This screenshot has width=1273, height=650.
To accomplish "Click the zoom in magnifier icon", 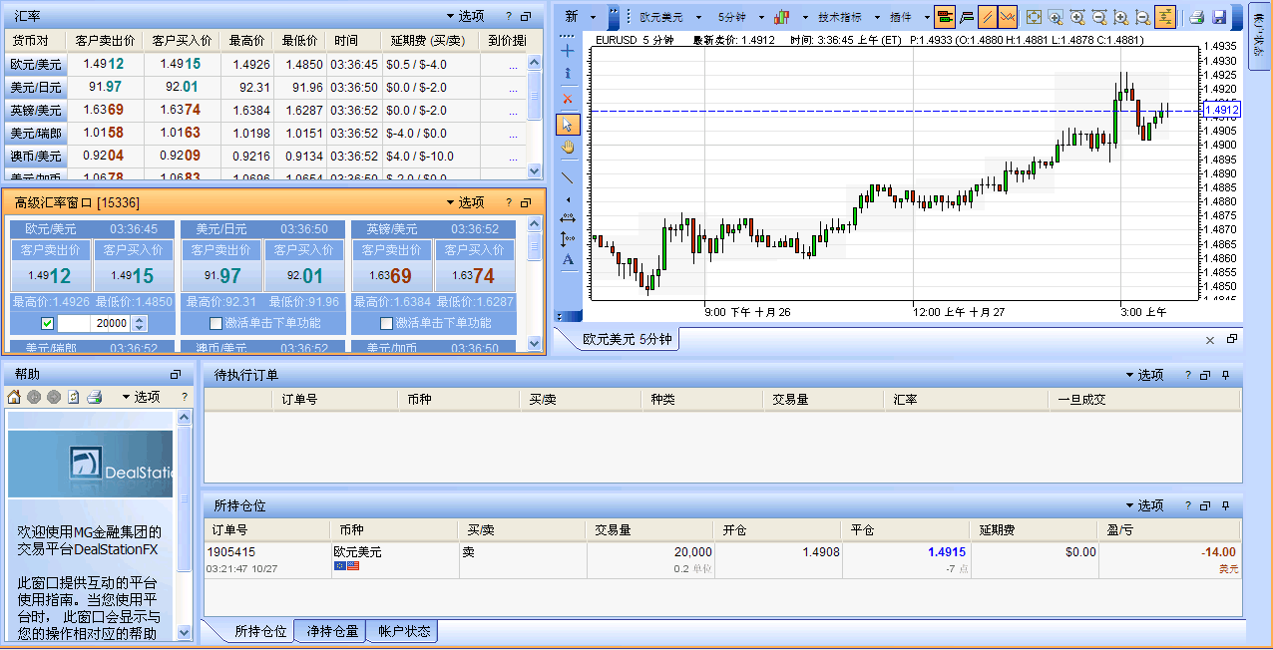I will tap(1077, 17).
